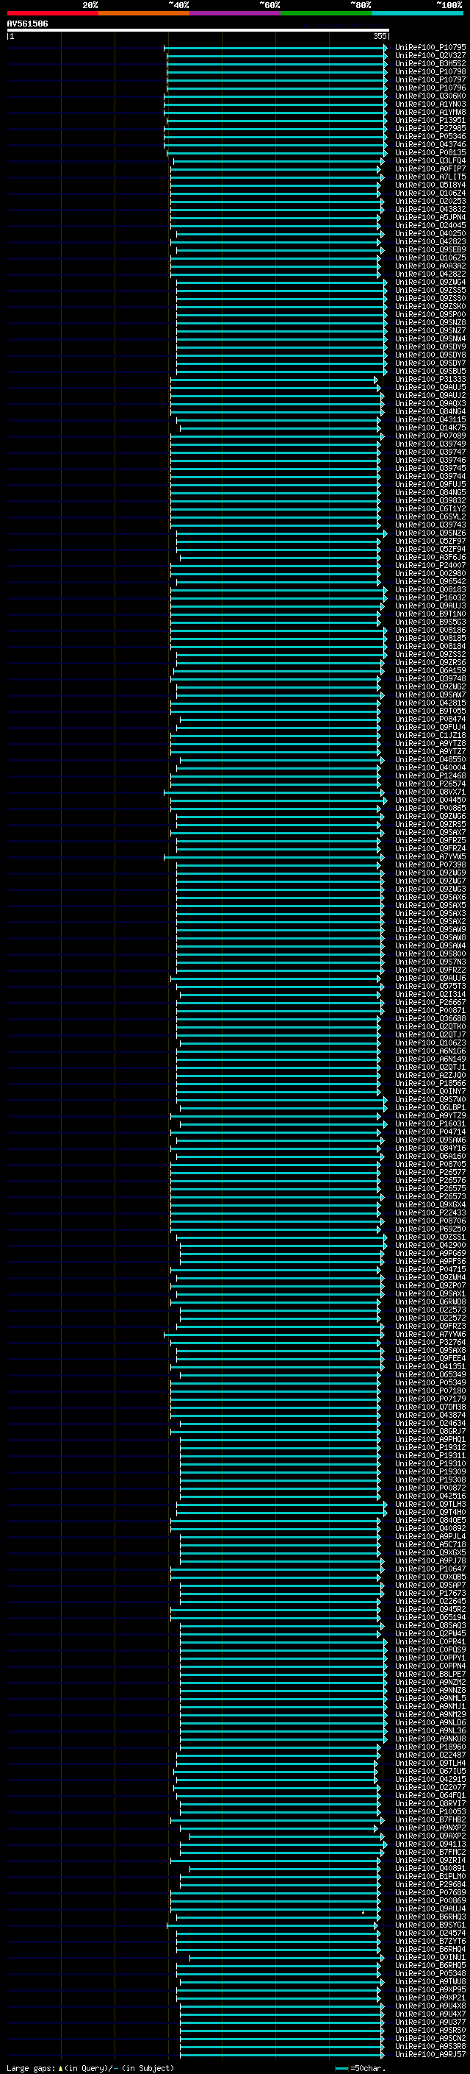Select the label UniRef100_P27985

[x=430, y=128]
